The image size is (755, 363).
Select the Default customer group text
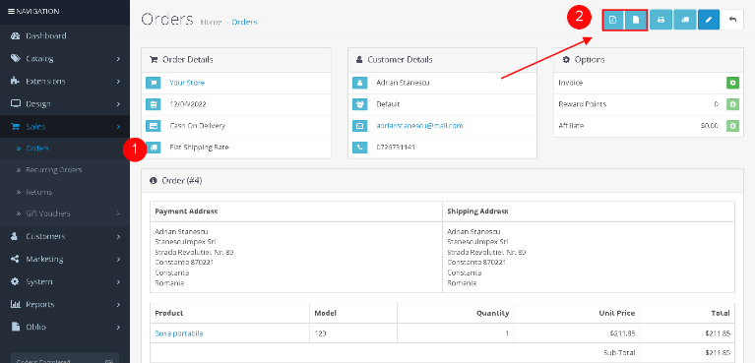(388, 104)
